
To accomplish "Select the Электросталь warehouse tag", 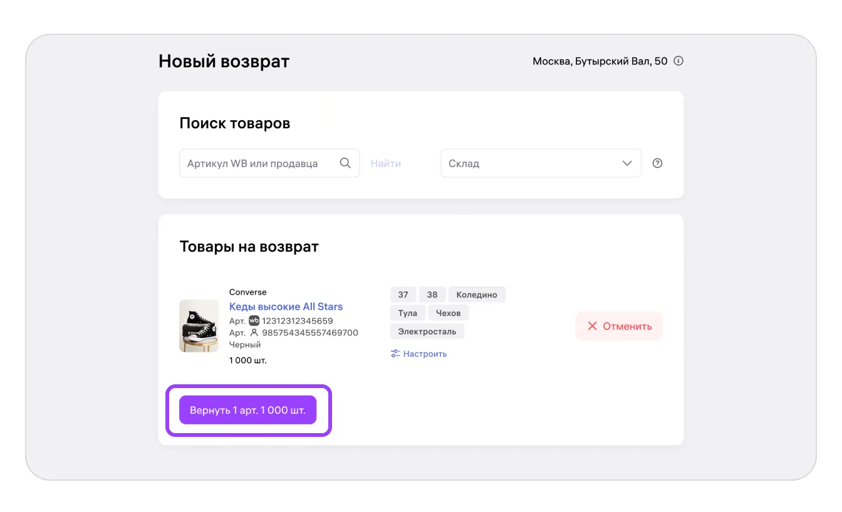I will [427, 331].
